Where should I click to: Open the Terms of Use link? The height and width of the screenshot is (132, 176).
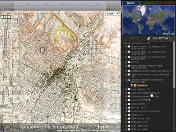click(168, 33)
